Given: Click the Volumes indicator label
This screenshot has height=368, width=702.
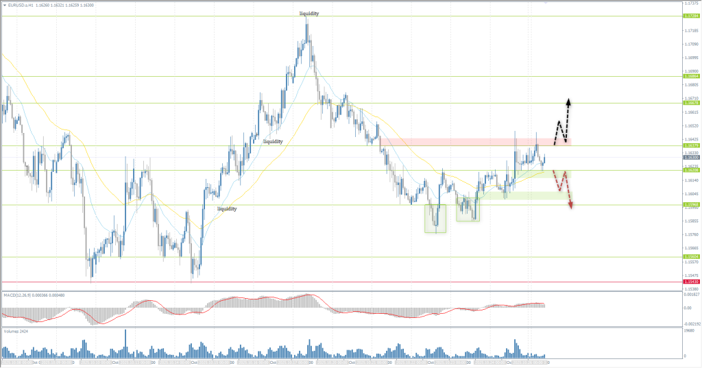Looking at the screenshot, I should coord(14,331).
